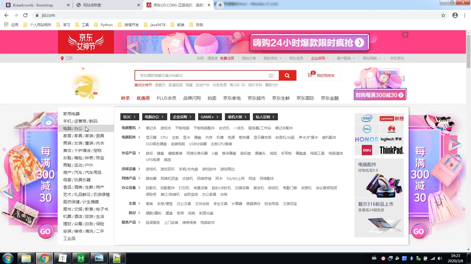The width and height of the screenshot is (471, 264).
Task: Click the volume speaker tray icon
Action: [440, 258]
